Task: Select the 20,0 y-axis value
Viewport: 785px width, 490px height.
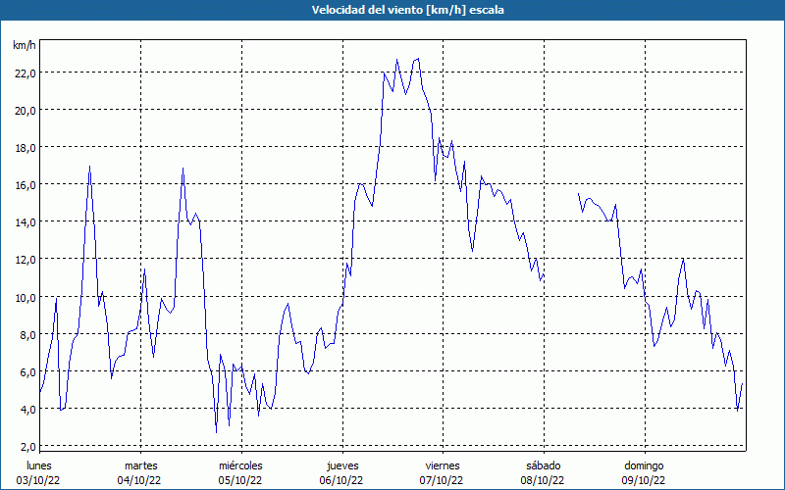Action: coord(26,111)
